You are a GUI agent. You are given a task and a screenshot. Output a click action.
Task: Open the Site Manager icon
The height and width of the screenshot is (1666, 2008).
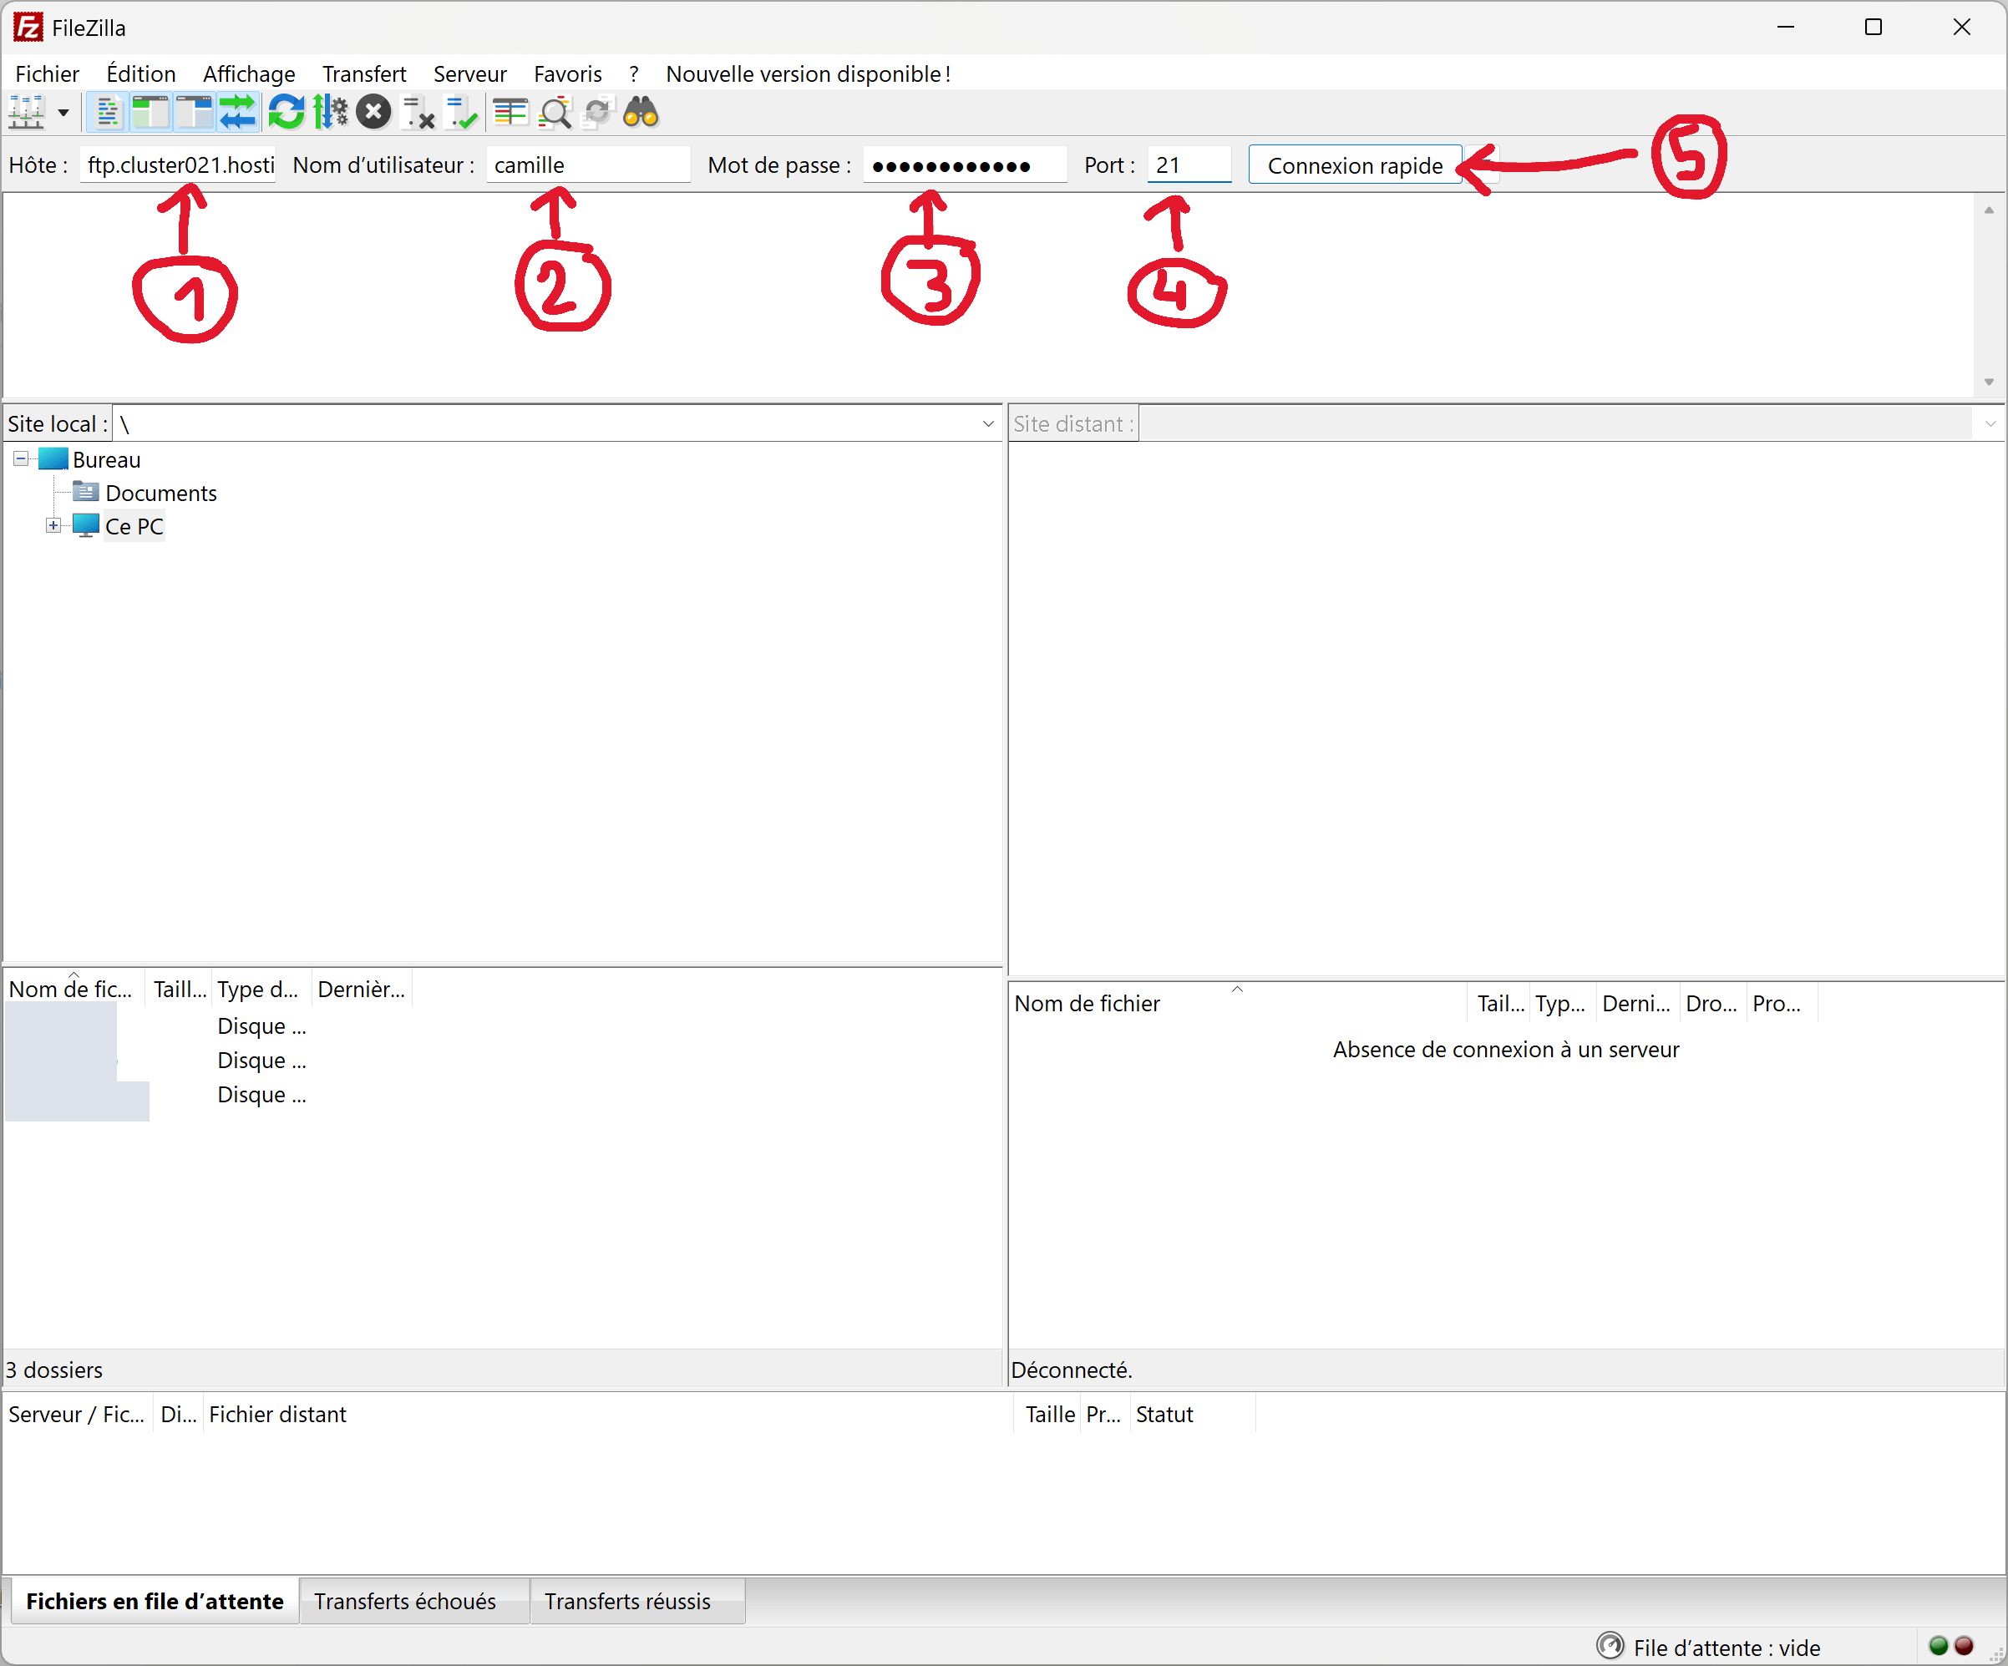point(26,113)
